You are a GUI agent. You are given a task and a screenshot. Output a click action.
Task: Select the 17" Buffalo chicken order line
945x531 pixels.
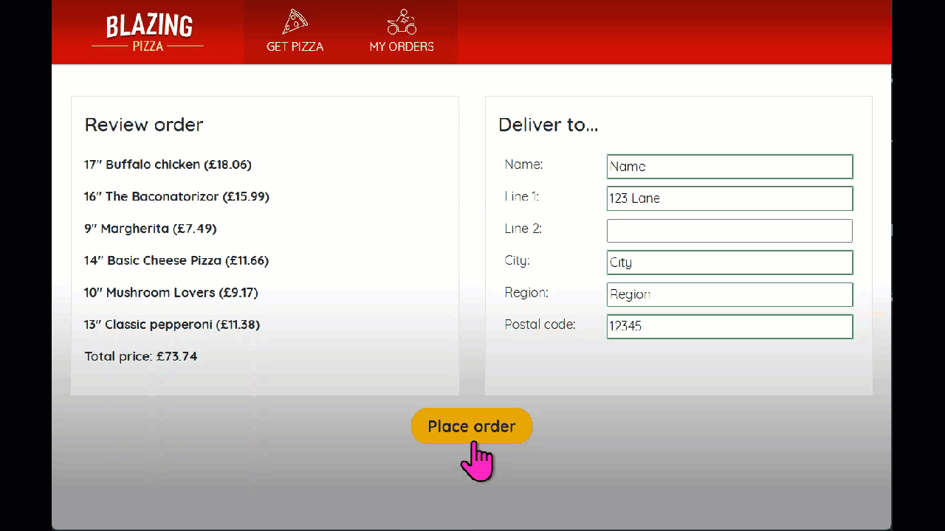coord(168,164)
